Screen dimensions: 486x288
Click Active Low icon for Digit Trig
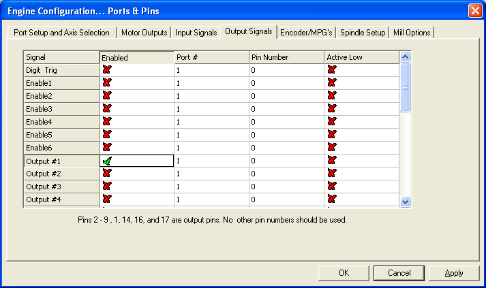tap(332, 69)
